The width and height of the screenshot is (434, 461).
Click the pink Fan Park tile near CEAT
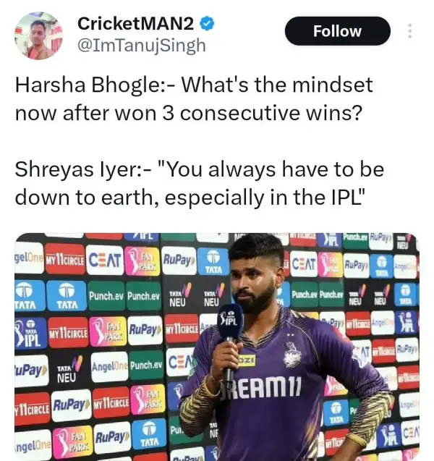142,261
